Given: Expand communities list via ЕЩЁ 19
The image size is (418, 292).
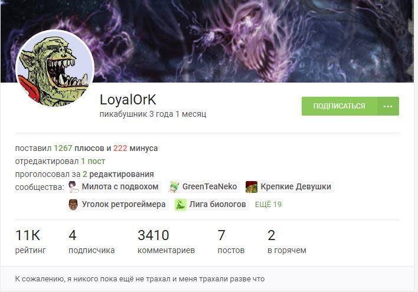Looking at the screenshot, I should 268,205.
